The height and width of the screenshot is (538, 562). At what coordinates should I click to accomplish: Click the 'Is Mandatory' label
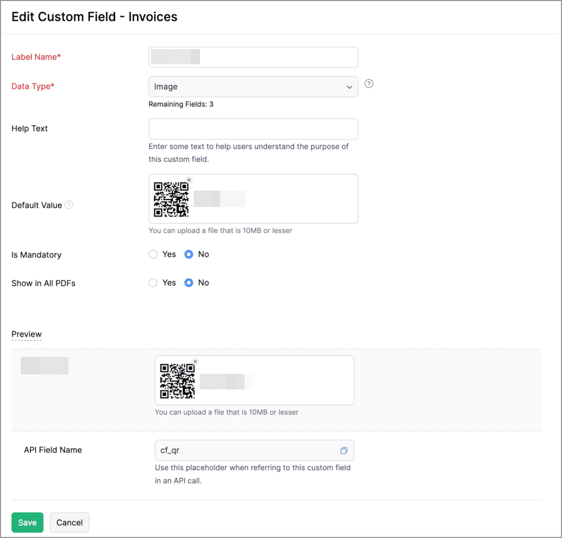[x=36, y=255]
